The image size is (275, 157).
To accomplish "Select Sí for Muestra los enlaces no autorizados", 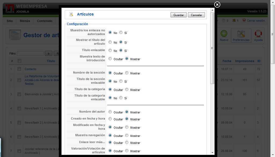I will [121, 32].
